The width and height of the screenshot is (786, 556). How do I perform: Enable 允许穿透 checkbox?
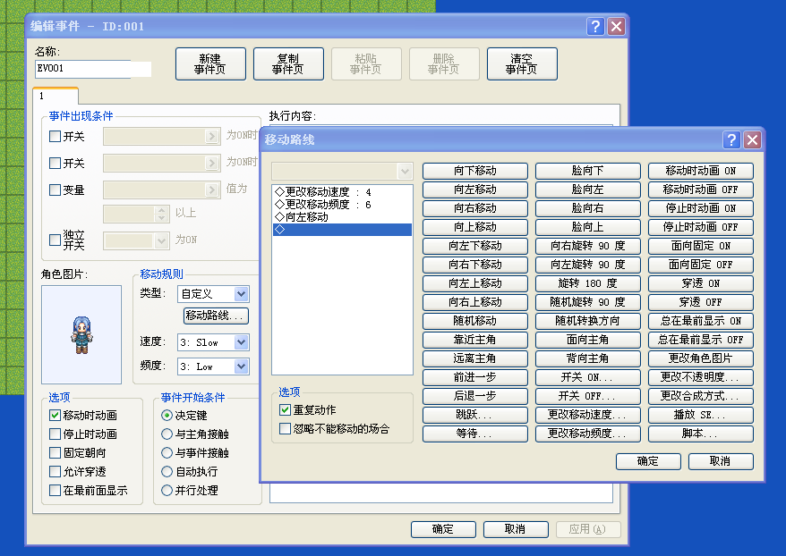tap(56, 471)
